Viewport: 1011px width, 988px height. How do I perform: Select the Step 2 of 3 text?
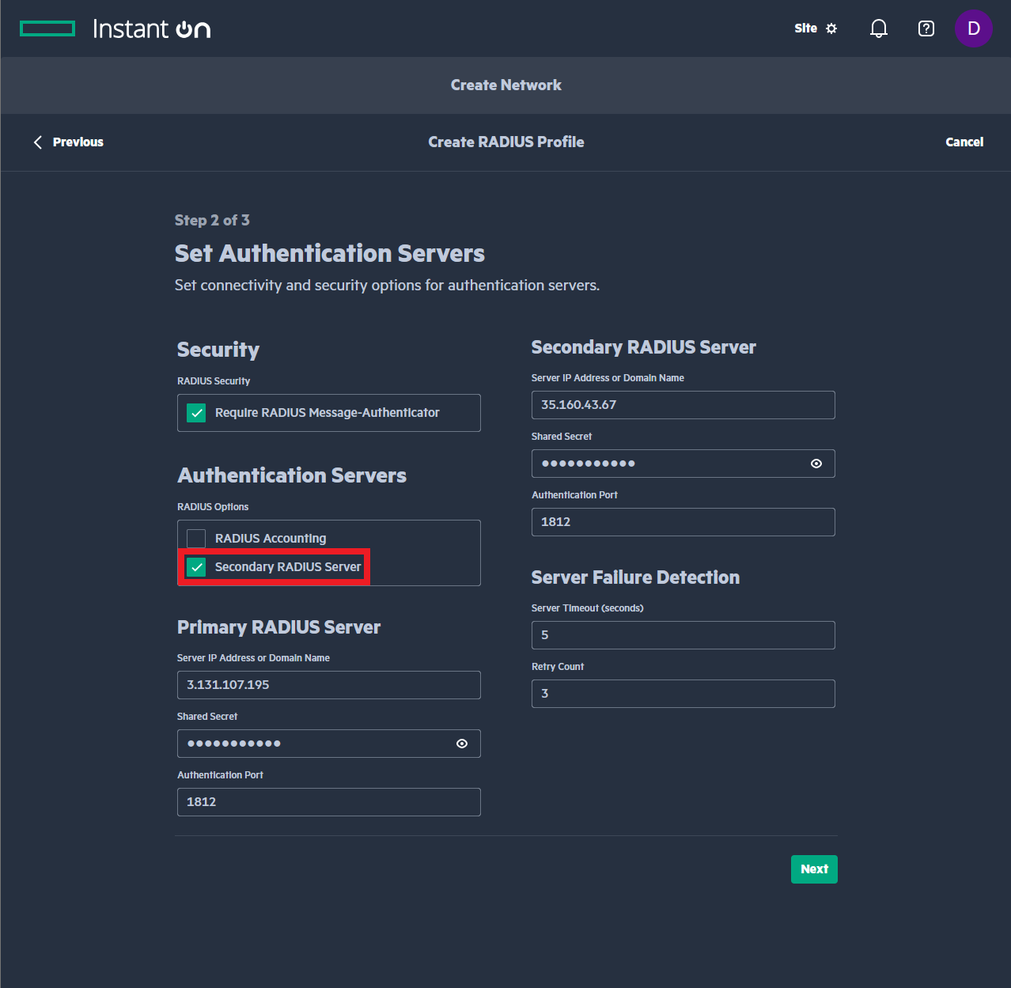point(212,221)
